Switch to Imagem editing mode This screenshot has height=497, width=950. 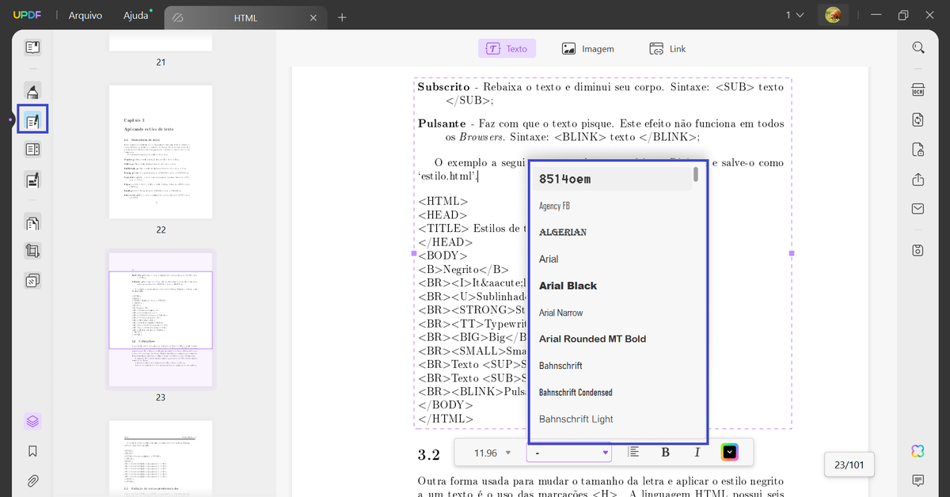(x=588, y=47)
